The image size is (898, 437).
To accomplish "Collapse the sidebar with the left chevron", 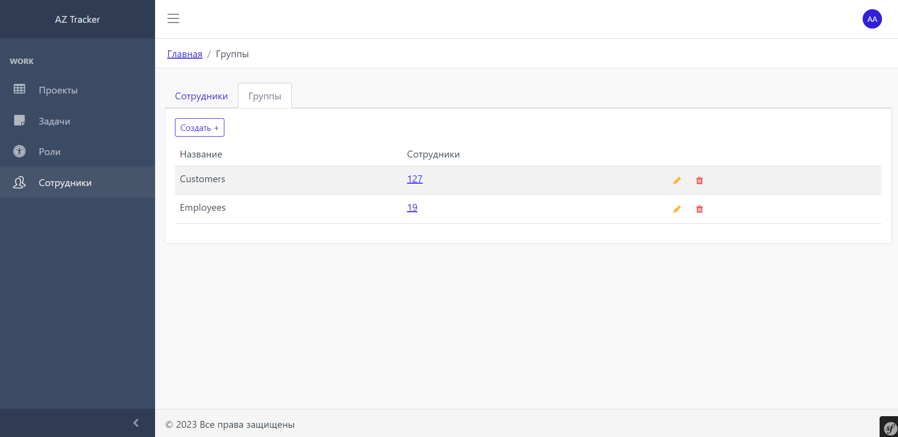I will click(136, 423).
